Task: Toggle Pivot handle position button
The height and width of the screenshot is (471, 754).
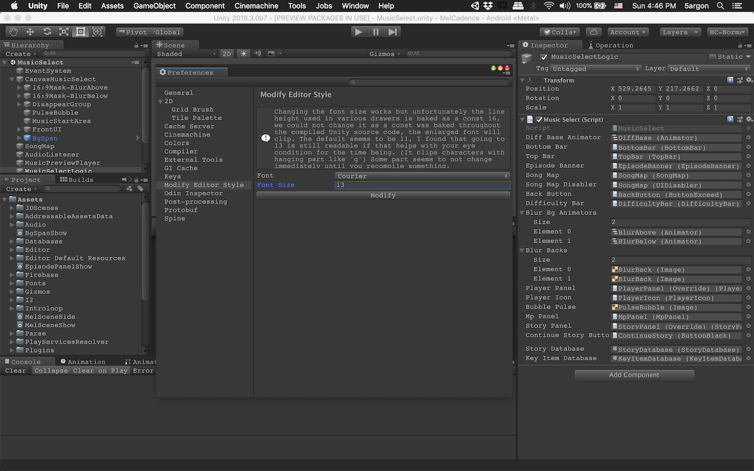Action: pos(133,32)
